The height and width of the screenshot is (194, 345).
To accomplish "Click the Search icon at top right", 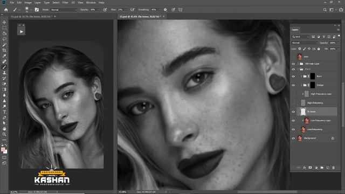I will point(325,10).
